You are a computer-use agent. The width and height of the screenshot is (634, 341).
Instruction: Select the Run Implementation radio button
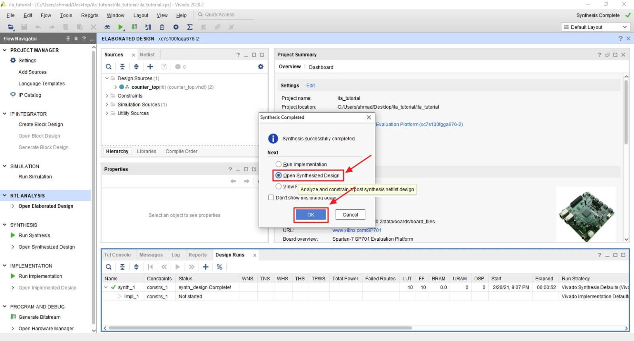pos(279,164)
